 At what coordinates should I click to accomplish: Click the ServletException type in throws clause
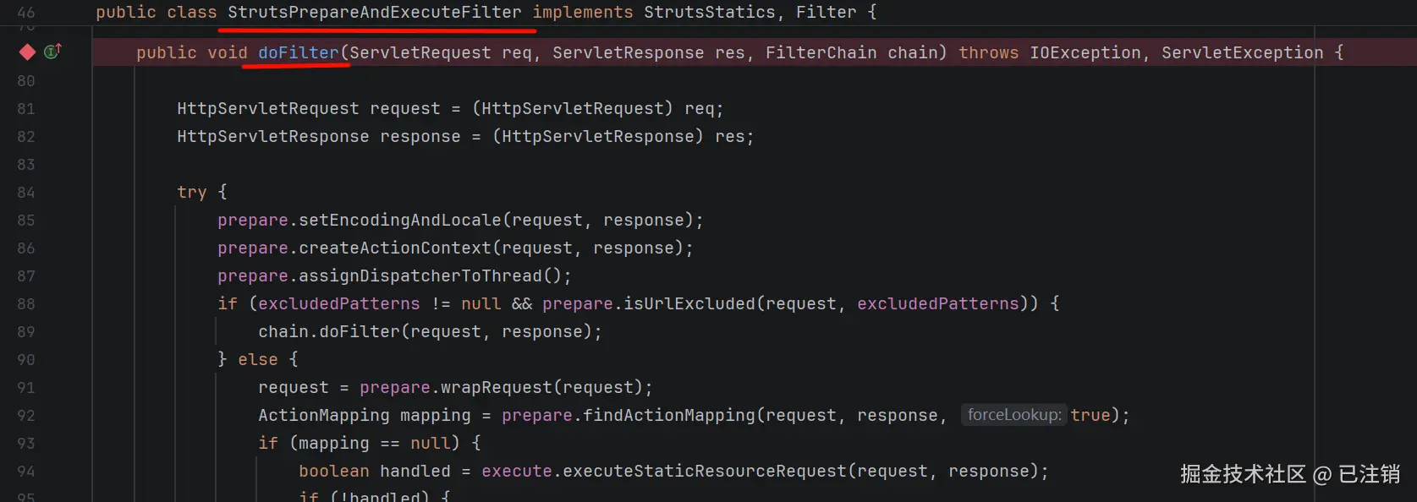1243,52
